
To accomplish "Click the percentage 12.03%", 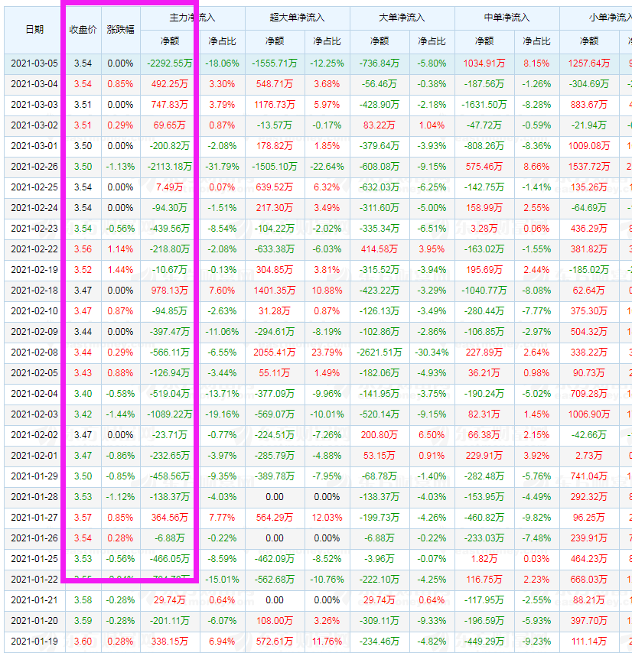I will (x=327, y=518).
